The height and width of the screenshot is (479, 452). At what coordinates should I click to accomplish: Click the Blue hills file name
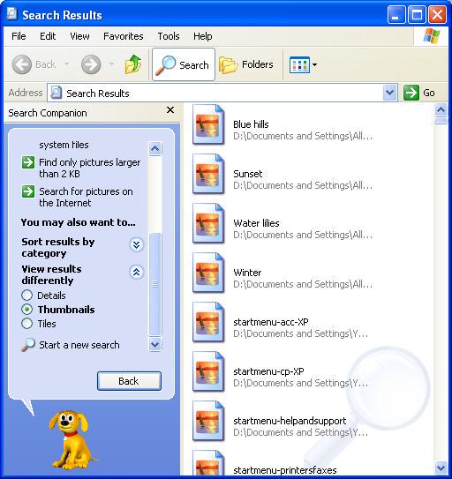[251, 124]
